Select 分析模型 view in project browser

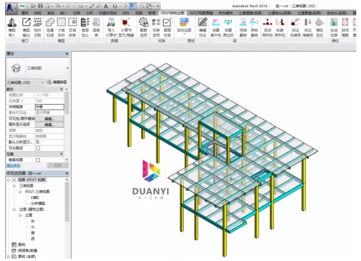[x=38, y=203]
